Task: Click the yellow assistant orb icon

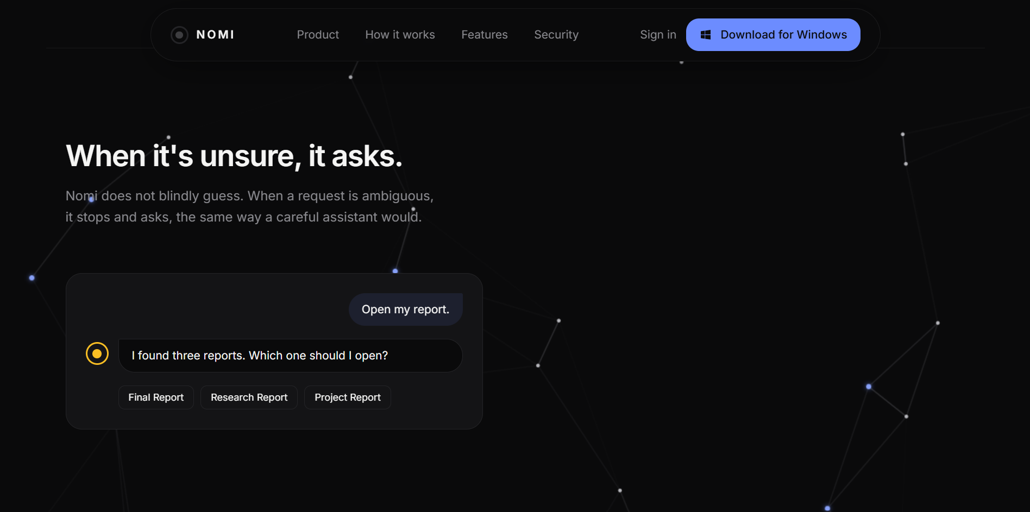Action: [x=97, y=353]
